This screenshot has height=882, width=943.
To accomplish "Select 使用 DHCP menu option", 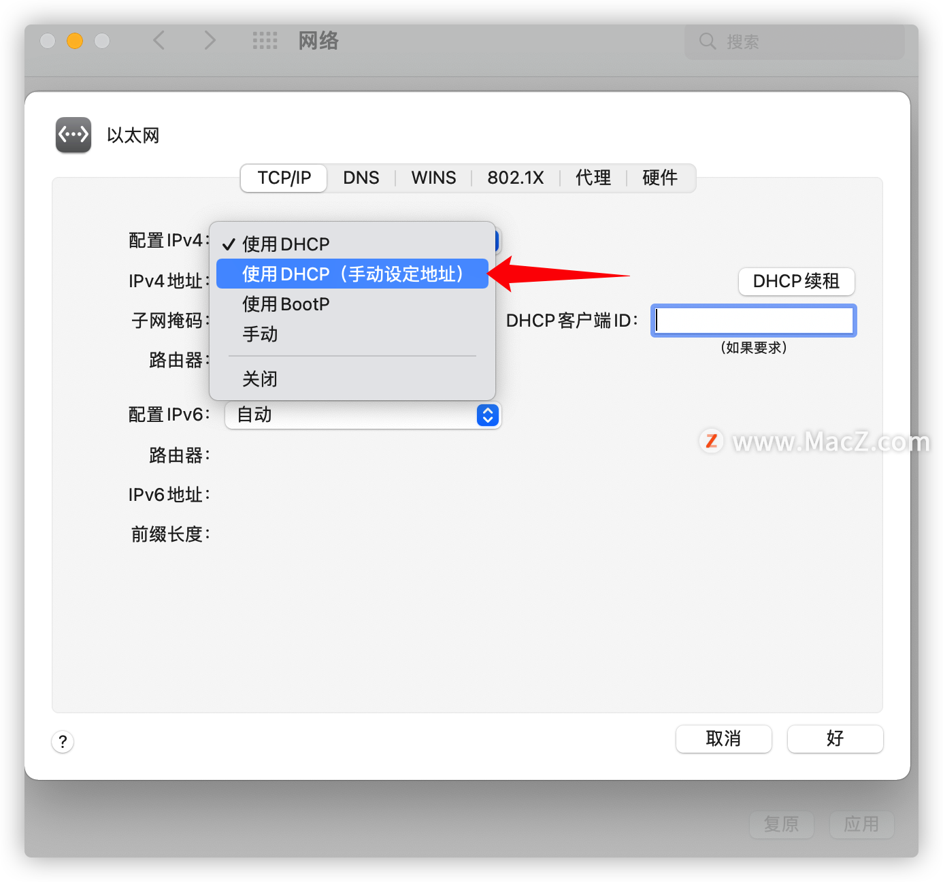I will pos(352,244).
